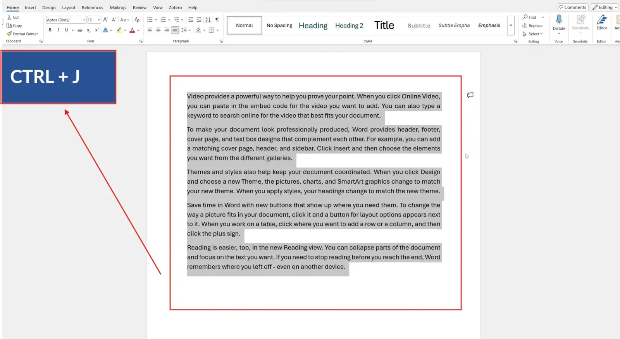The height and width of the screenshot is (339, 620).
Task: Center align the text
Action: pyautogui.click(x=158, y=30)
